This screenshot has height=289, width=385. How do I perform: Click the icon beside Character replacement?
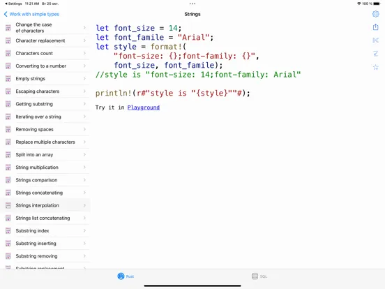coord(8,40)
